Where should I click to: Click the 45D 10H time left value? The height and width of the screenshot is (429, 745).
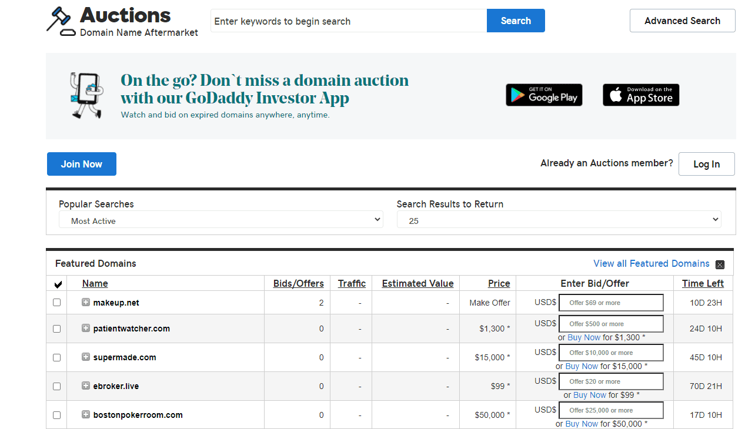click(706, 357)
